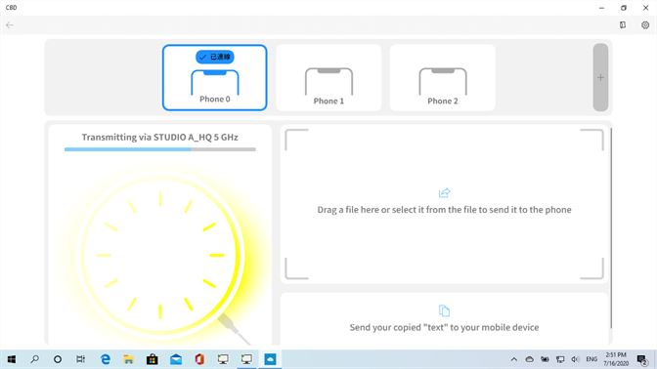Click 'Drag a file here' text to select file
657x369 pixels.
coord(444,210)
